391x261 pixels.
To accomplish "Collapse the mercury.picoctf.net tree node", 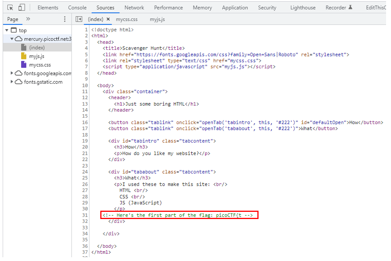I will pos(12,39).
